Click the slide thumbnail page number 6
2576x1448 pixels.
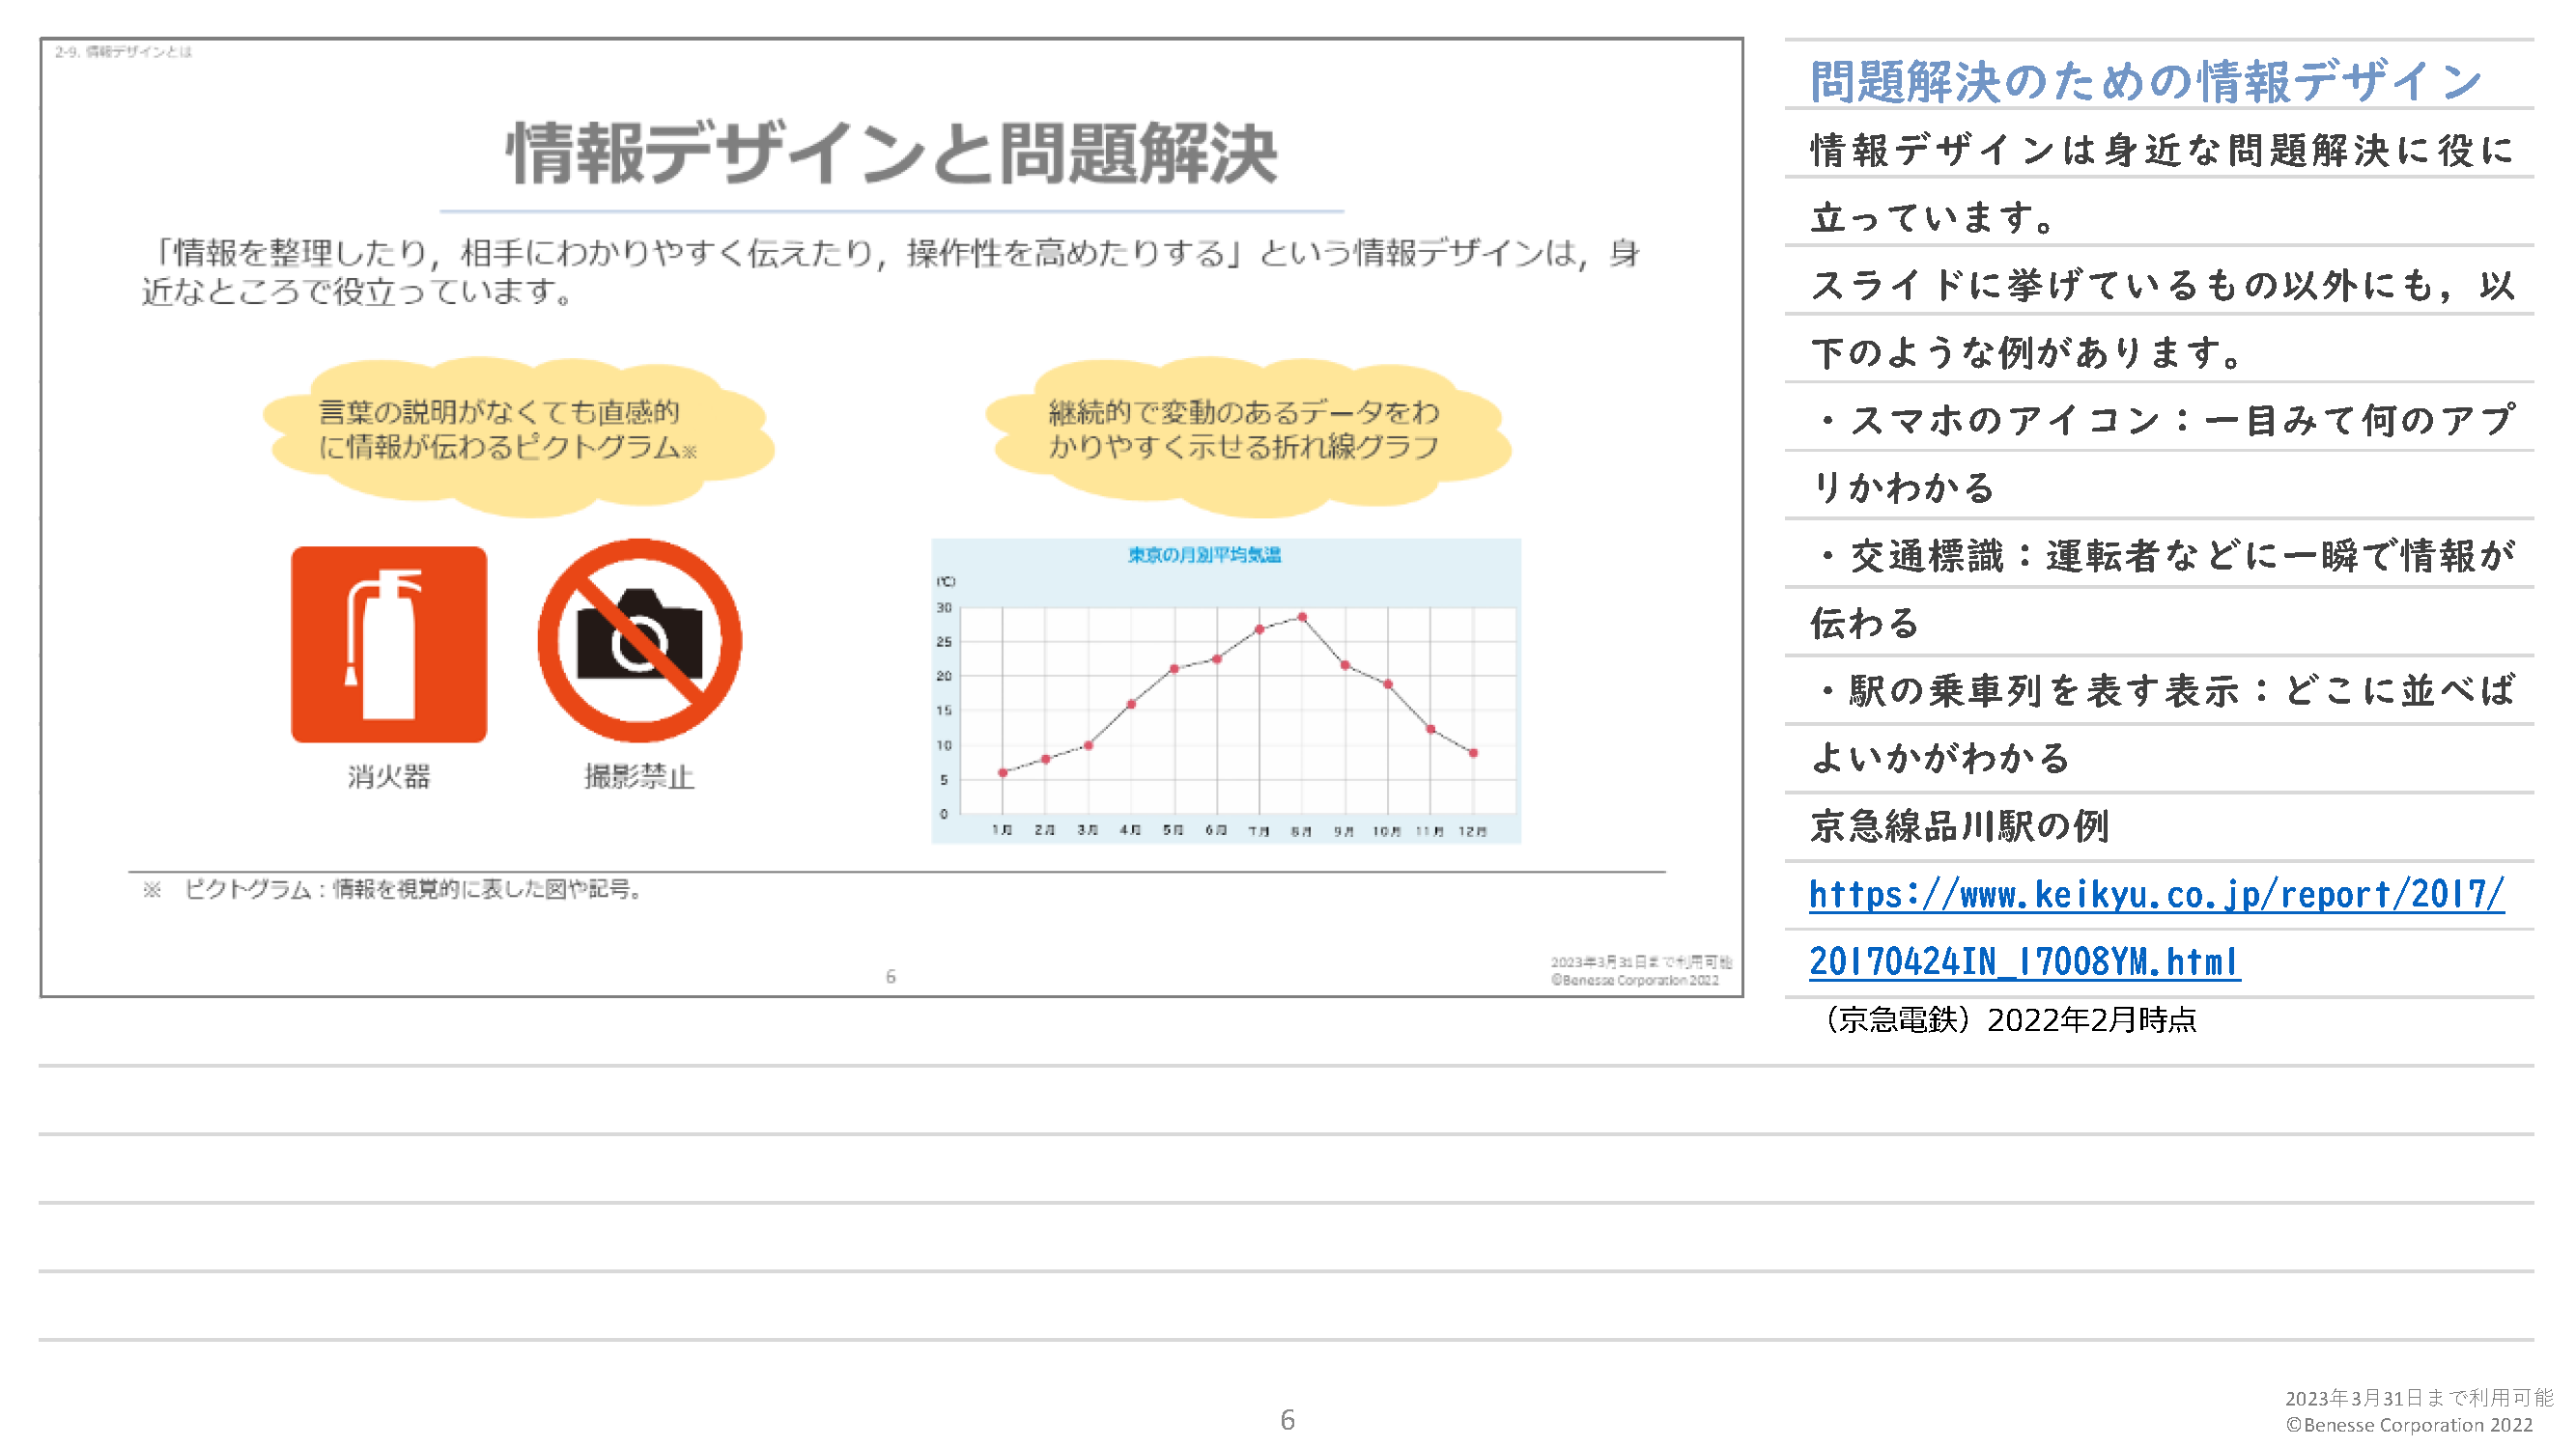[890, 976]
